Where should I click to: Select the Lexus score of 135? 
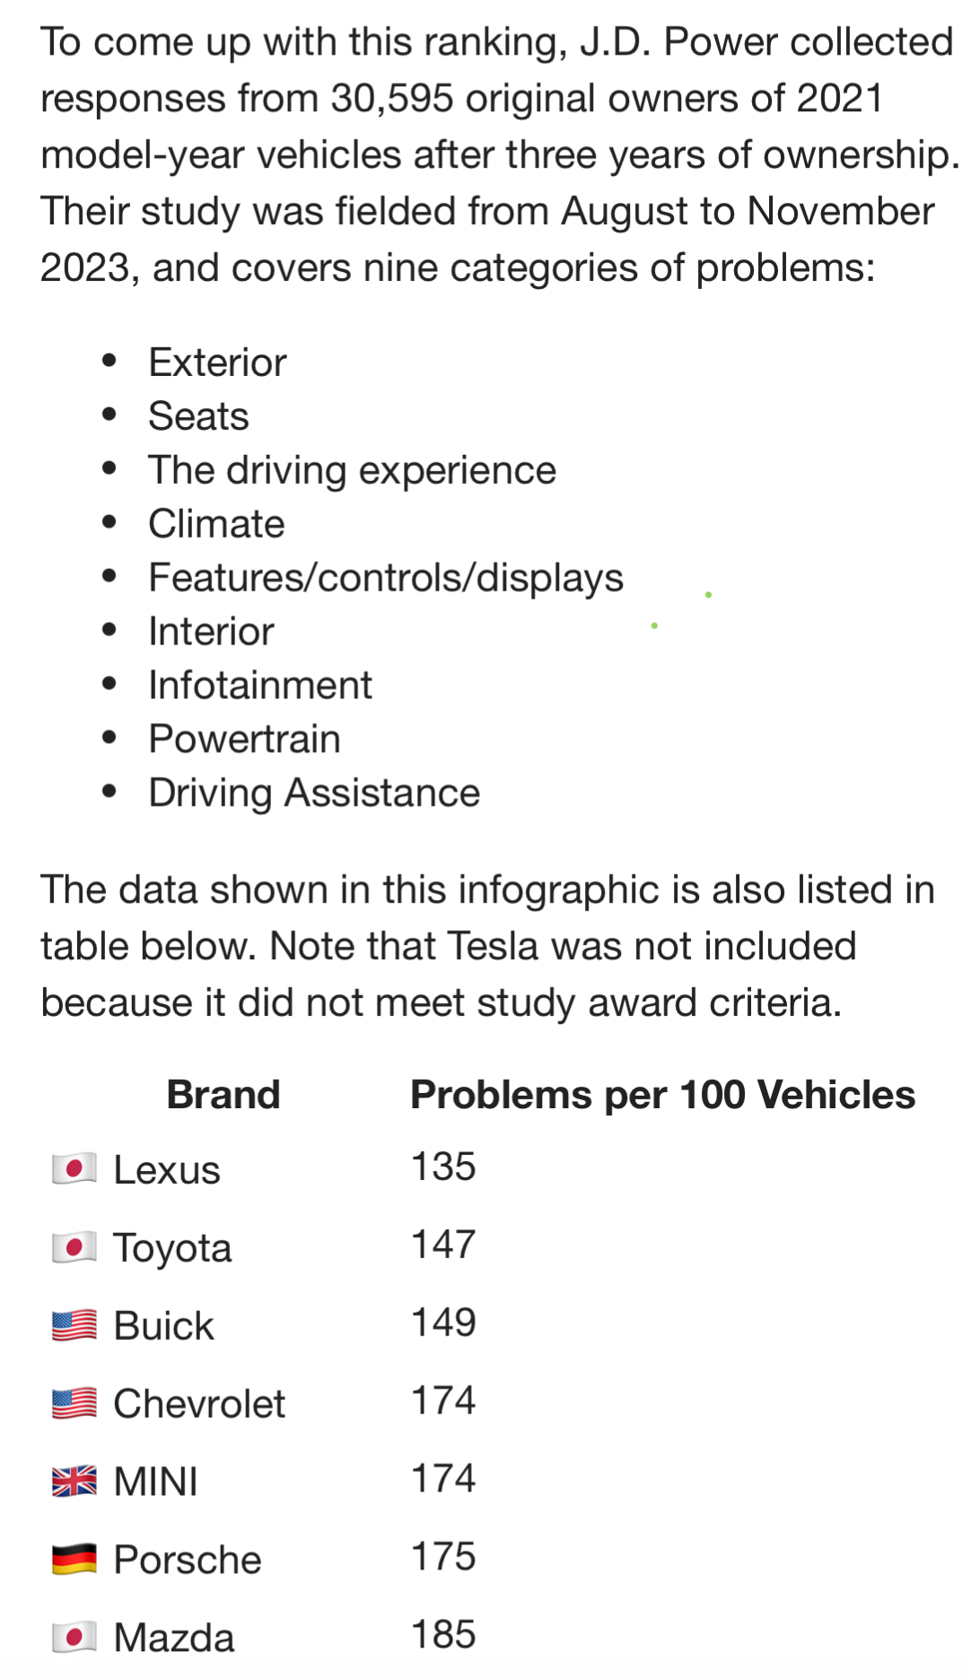click(x=443, y=1167)
